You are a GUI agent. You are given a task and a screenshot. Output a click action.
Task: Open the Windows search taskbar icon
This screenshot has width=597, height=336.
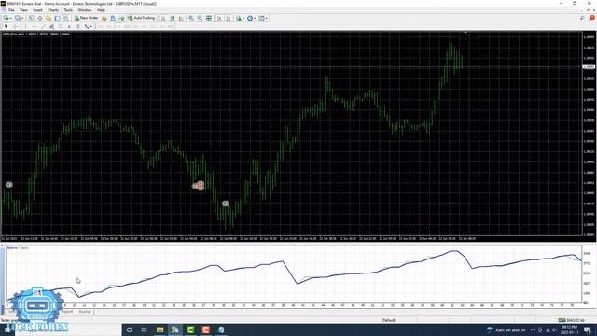pyautogui.click(x=129, y=329)
